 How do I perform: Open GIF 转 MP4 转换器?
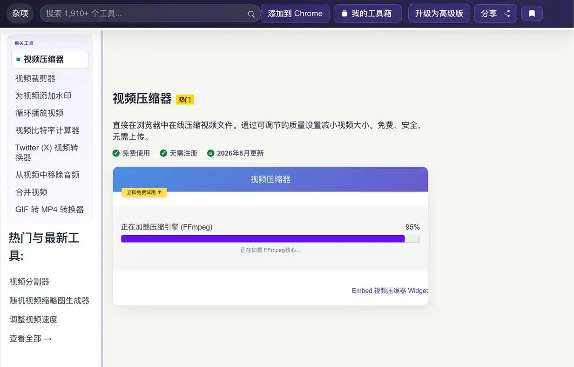pyautogui.click(x=49, y=209)
